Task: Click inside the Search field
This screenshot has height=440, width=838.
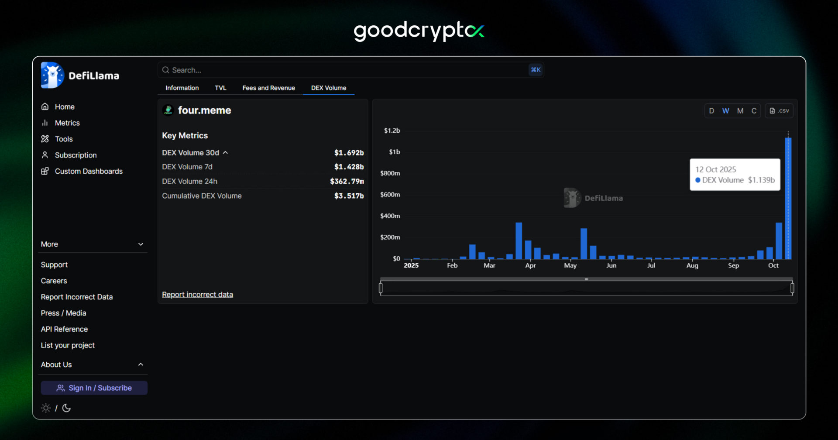Action: coord(306,70)
